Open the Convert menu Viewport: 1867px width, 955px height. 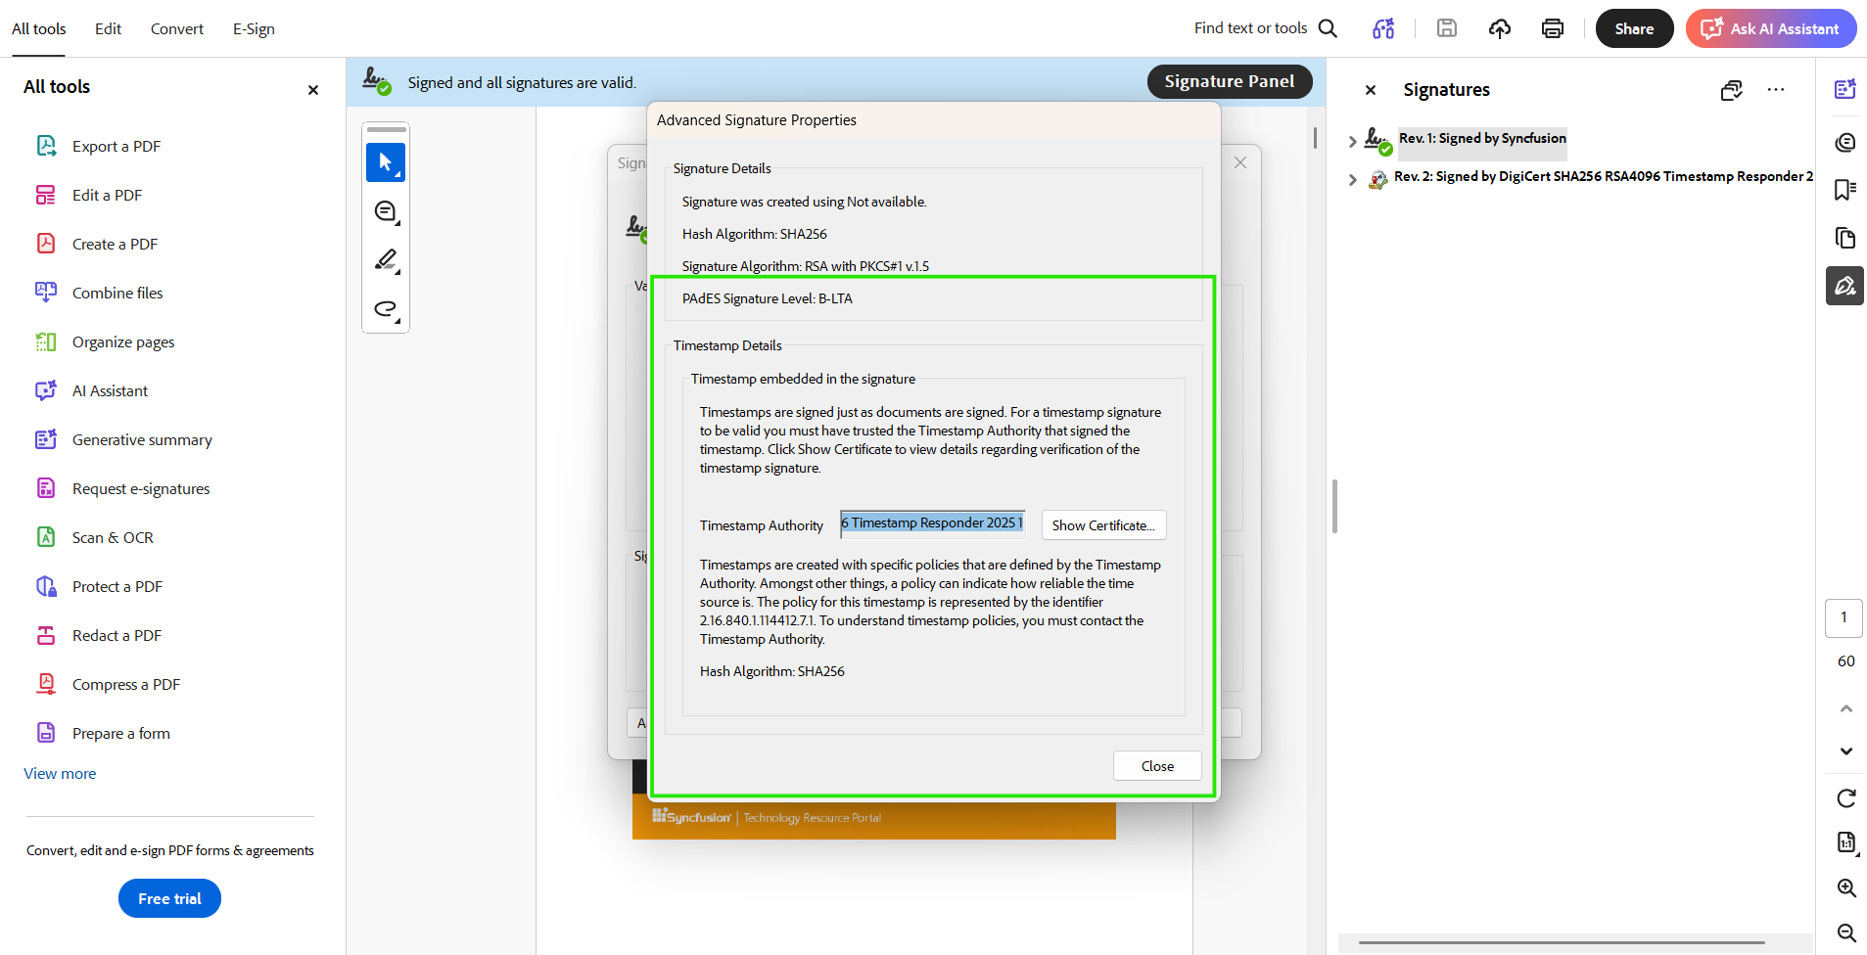[x=177, y=29]
